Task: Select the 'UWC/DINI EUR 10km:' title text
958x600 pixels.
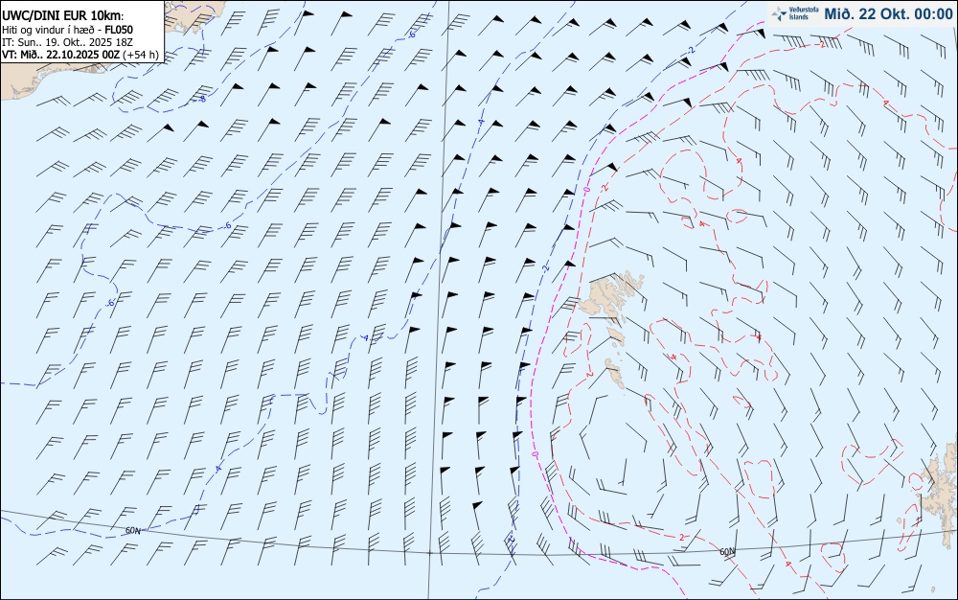Action: point(63,16)
